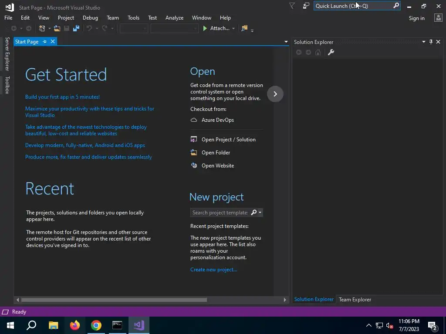Open 'Build your first app in 5 minutes!' link
The width and height of the screenshot is (446, 334).
coord(62,97)
